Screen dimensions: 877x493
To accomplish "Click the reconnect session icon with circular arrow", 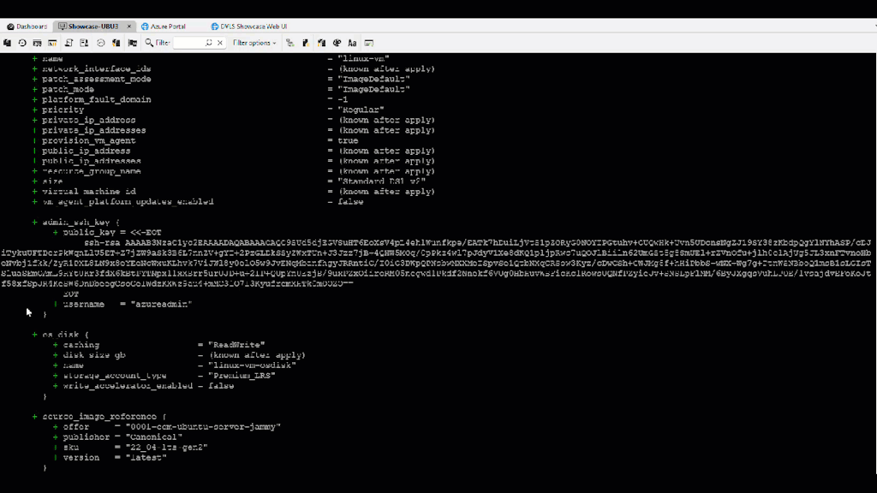I will (22, 43).
